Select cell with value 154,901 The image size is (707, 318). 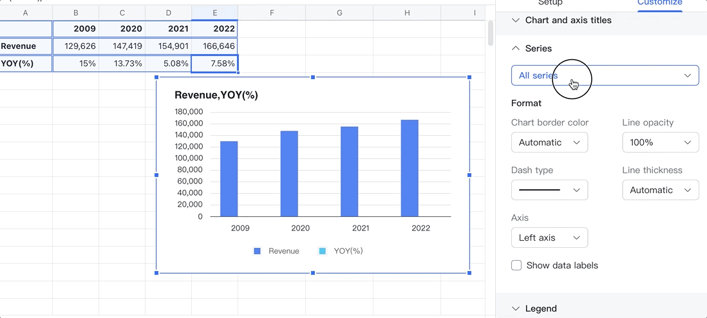(x=168, y=46)
